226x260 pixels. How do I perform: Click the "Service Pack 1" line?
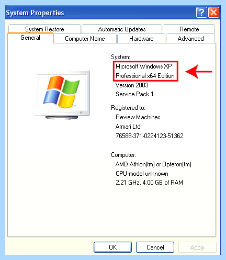[134, 94]
